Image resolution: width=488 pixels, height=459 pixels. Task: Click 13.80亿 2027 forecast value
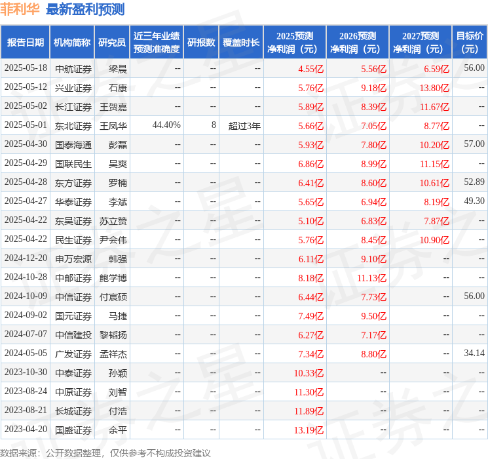(434, 88)
